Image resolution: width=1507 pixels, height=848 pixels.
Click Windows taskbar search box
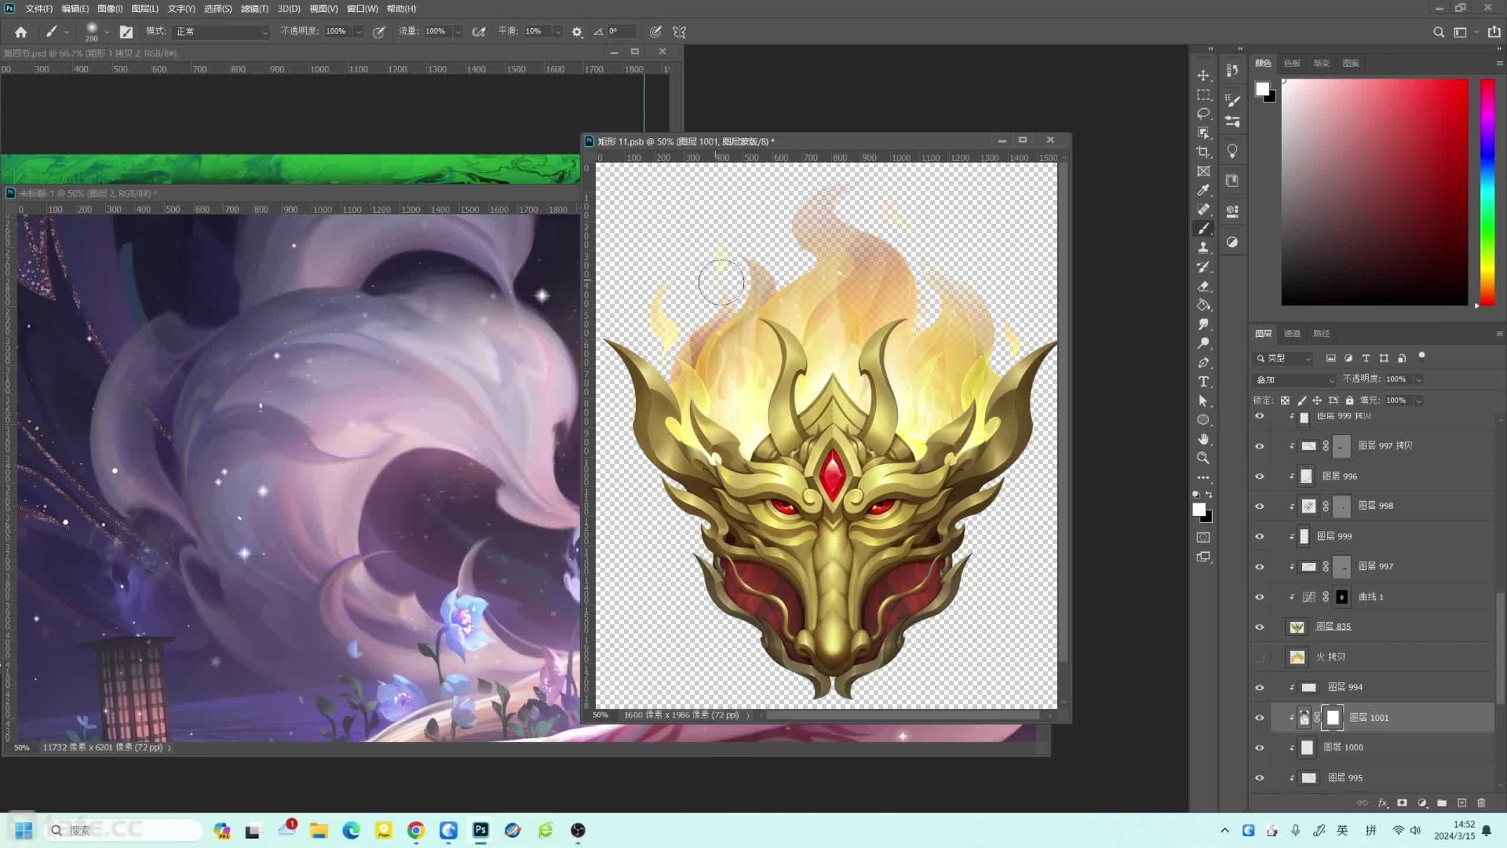(123, 830)
